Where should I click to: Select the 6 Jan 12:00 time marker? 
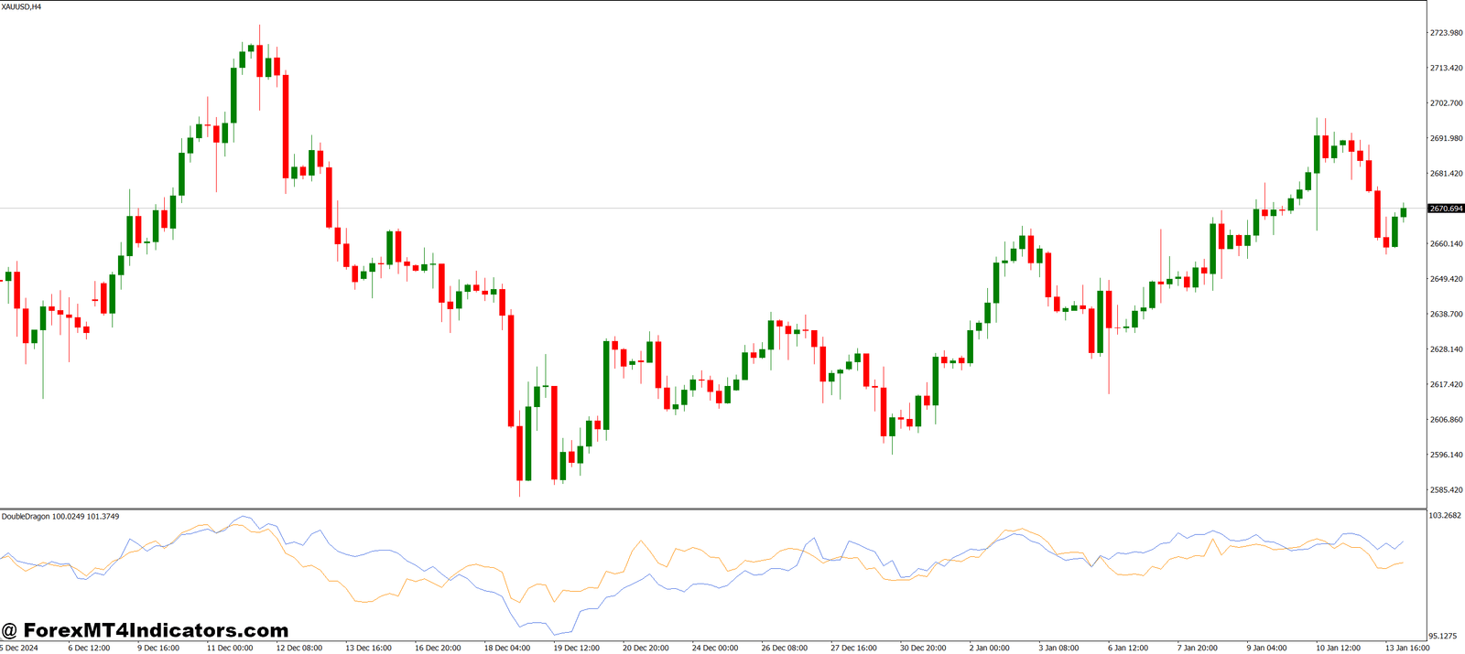click(x=1128, y=648)
